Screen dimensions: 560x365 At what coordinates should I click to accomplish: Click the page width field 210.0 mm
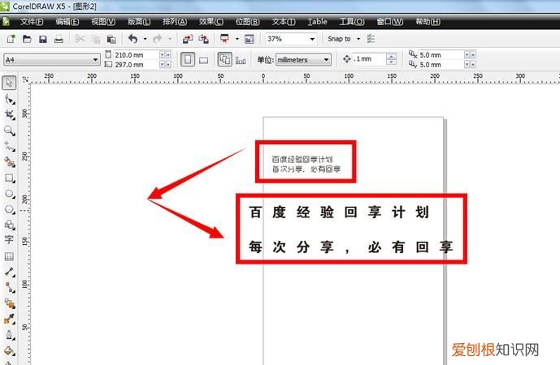tap(136, 55)
